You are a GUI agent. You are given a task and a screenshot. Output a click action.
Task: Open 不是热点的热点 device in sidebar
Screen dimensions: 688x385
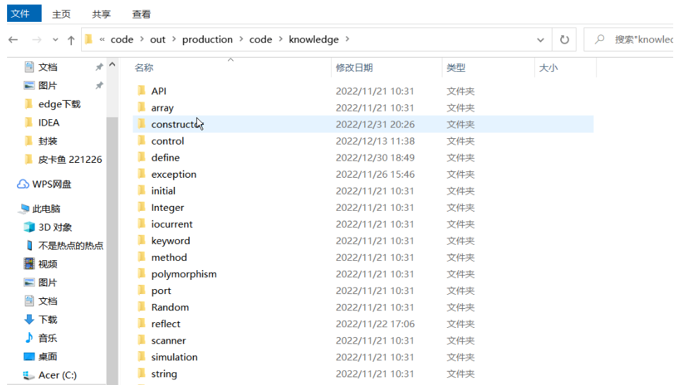tap(70, 245)
